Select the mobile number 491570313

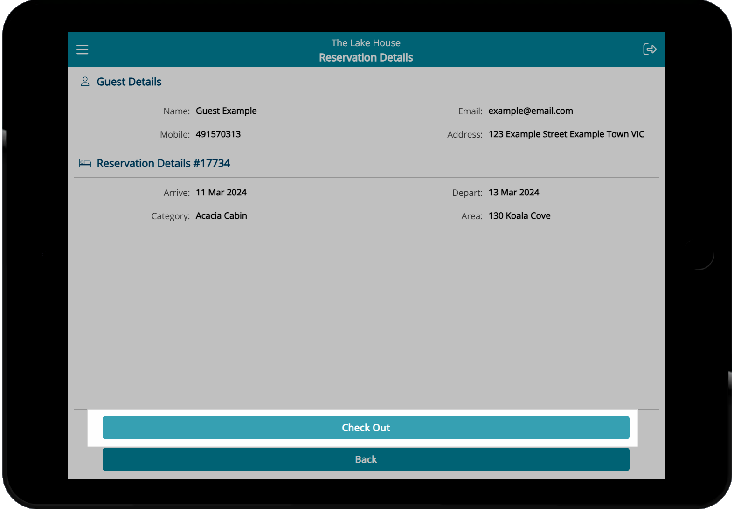click(x=218, y=134)
